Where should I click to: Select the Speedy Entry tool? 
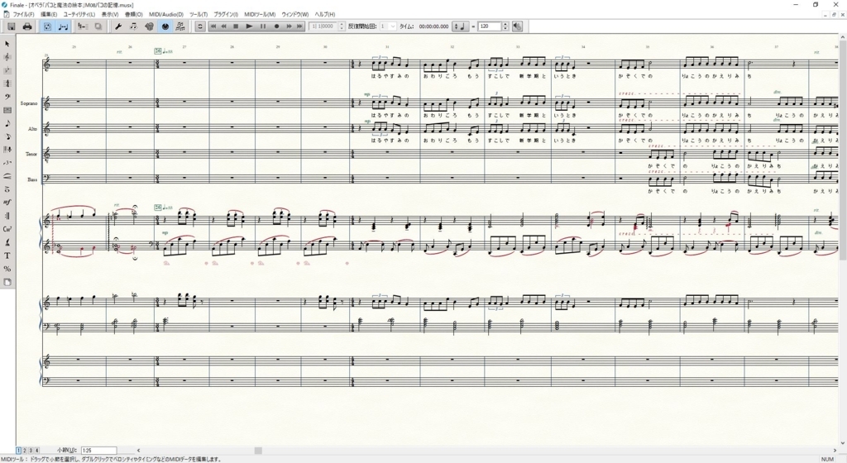(x=7, y=136)
